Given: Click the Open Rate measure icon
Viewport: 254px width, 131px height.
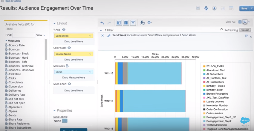Looking at the screenshot, I should tap(7, 107).
